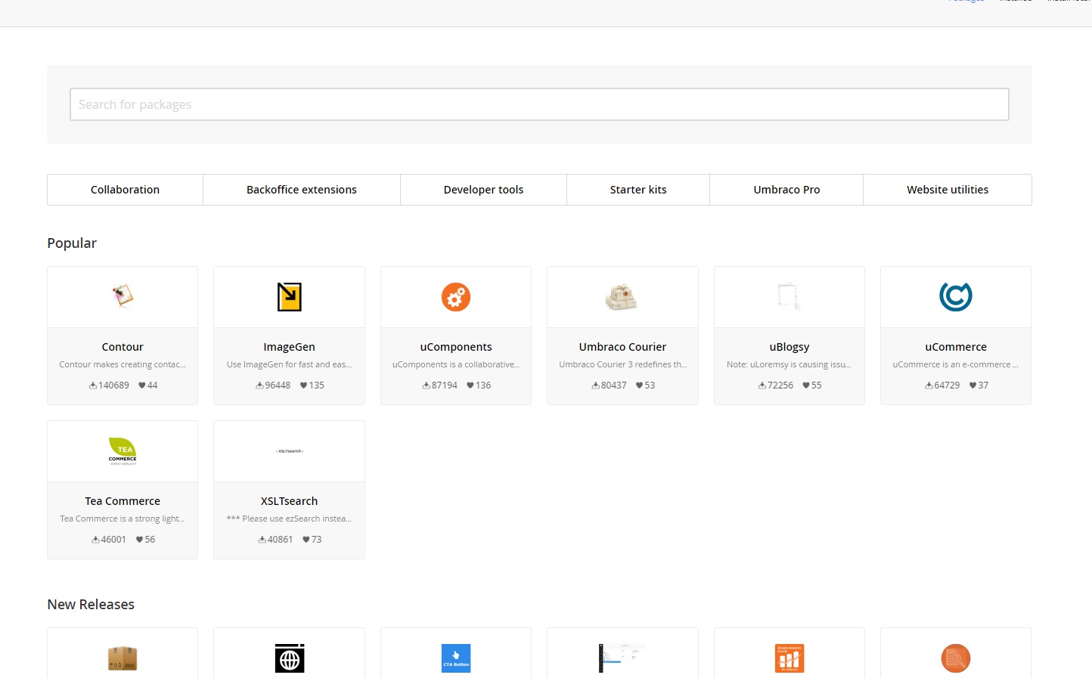Click the heart icon beside 55 on uBlogsy
Image resolution: width=1092 pixels, height=678 pixels.
(x=806, y=385)
